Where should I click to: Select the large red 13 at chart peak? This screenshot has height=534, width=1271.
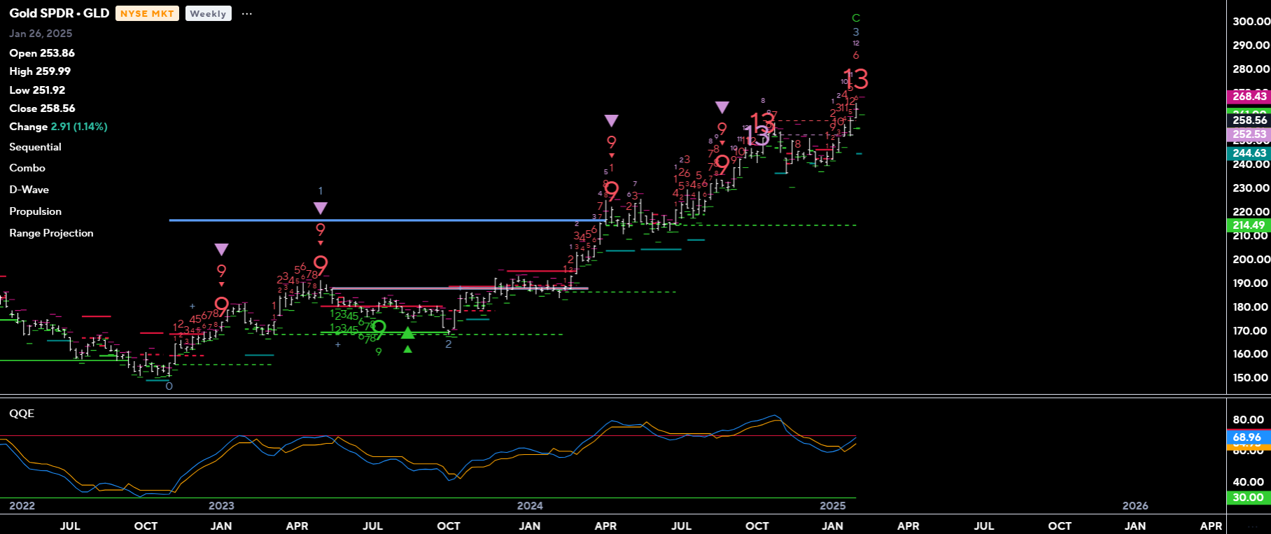(x=855, y=78)
